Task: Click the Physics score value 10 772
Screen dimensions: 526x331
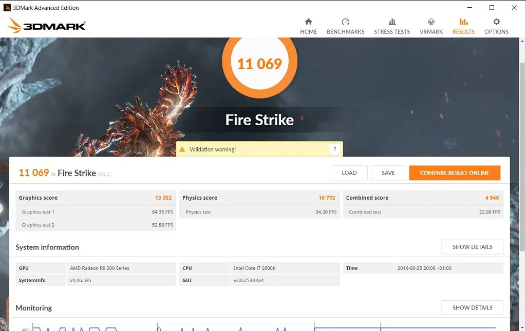Action: [x=327, y=198]
